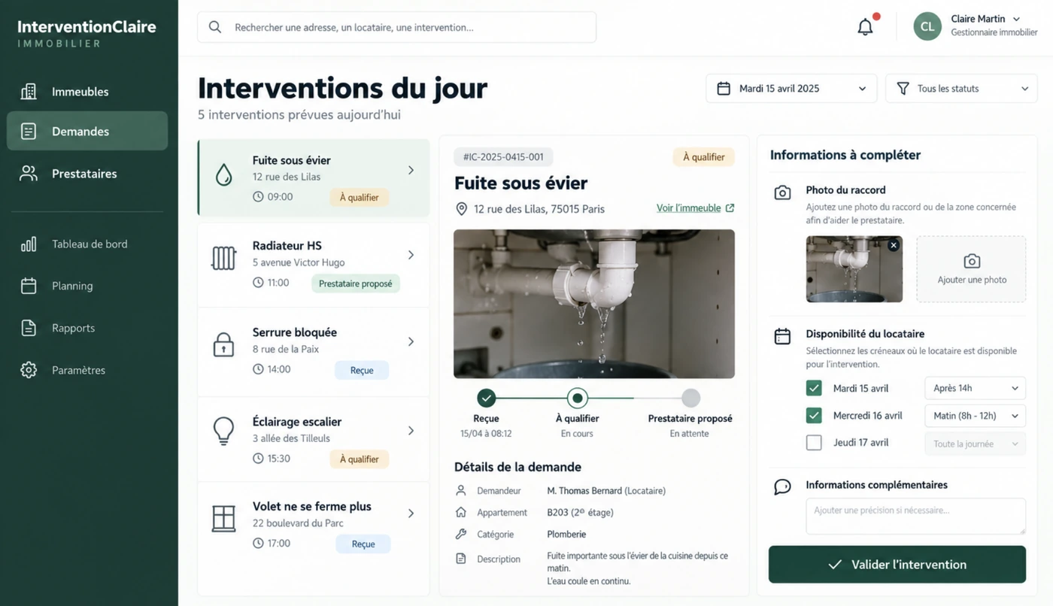Click the Valider l'intervention button

pos(897,565)
